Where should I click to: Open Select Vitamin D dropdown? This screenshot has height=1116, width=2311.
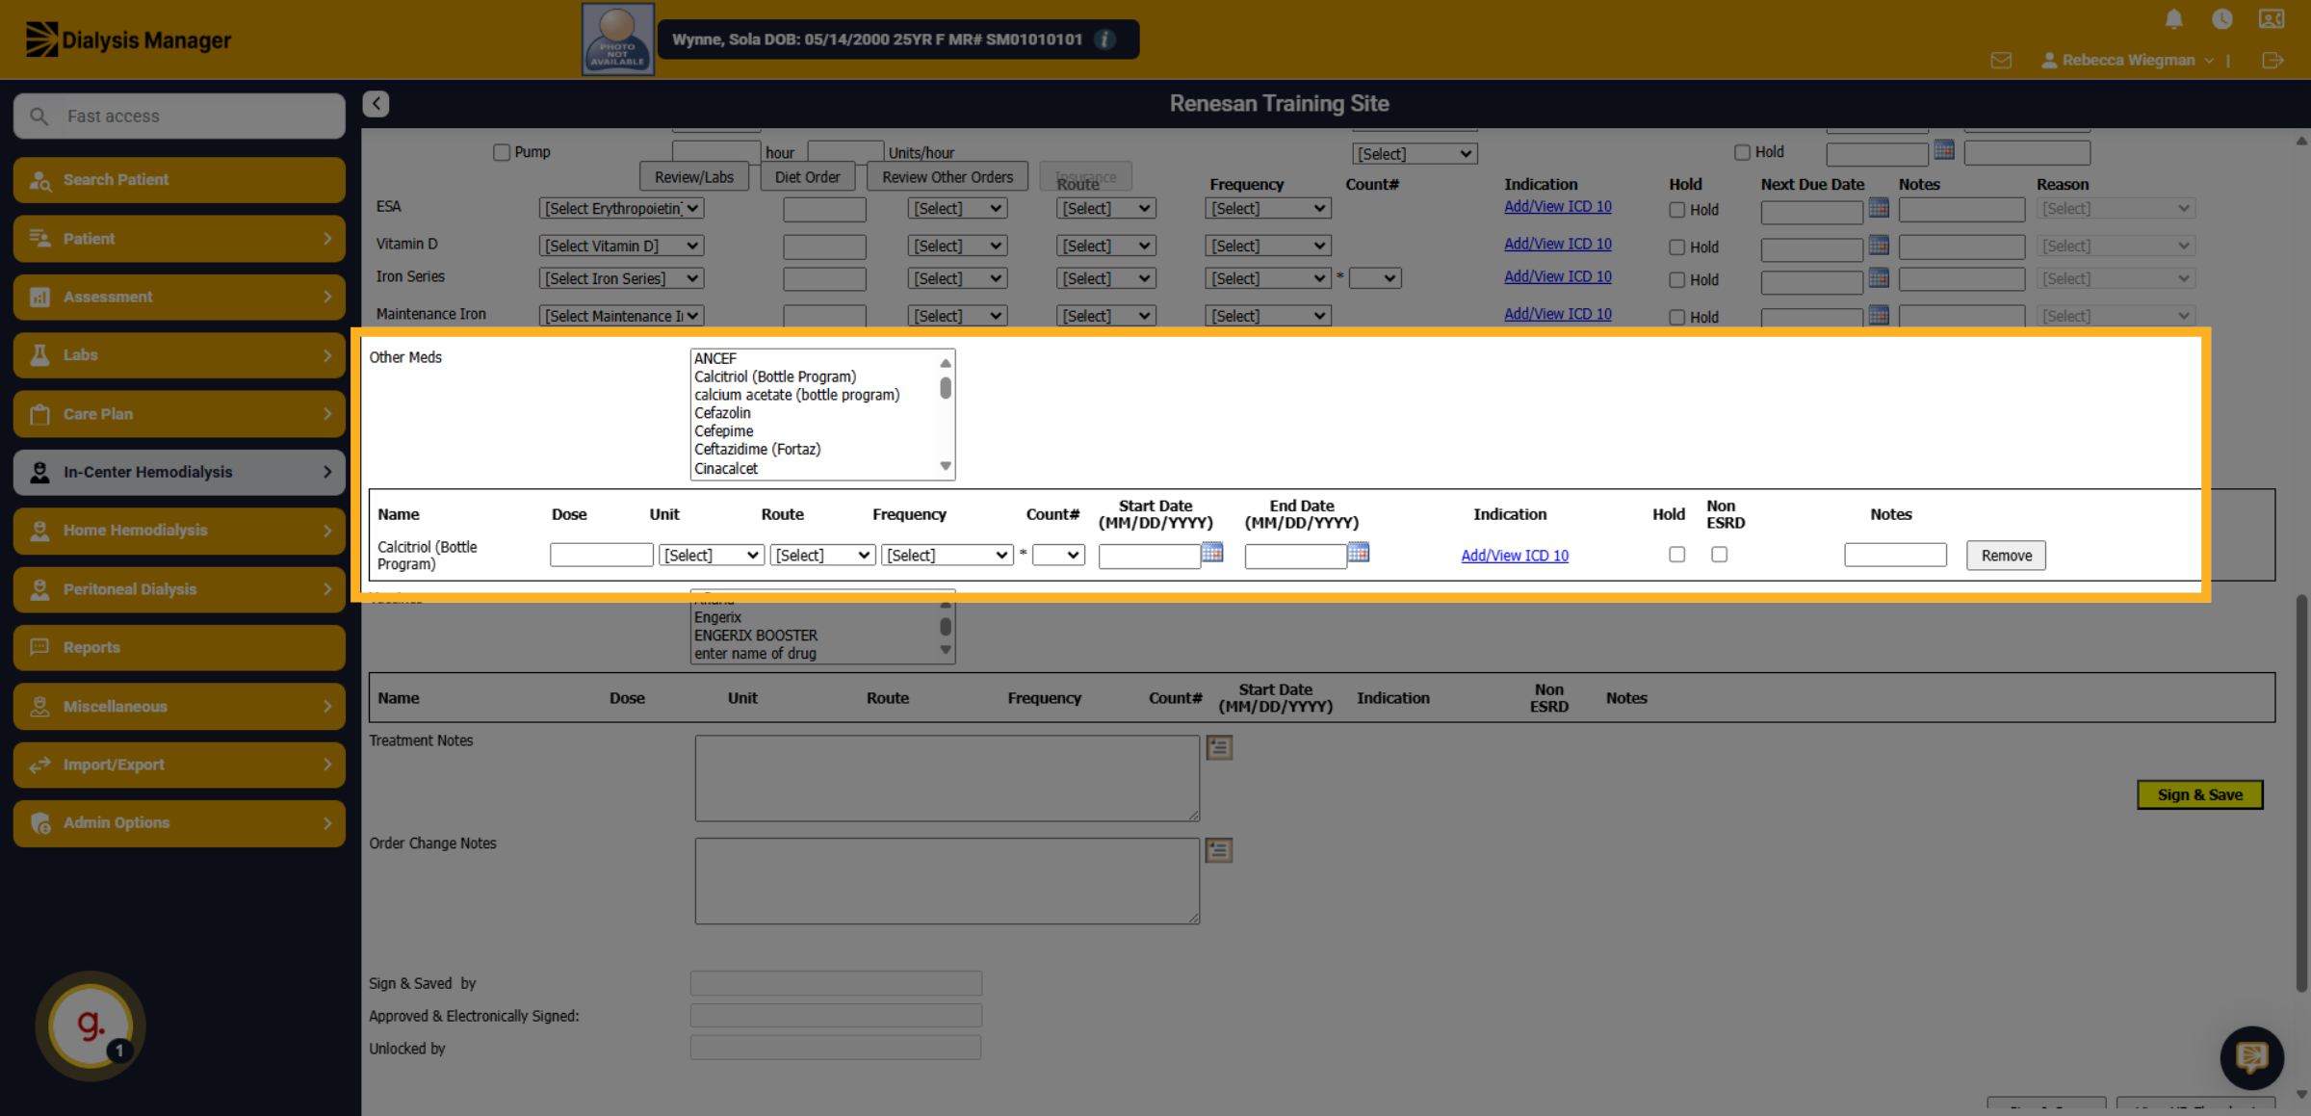pos(622,247)
